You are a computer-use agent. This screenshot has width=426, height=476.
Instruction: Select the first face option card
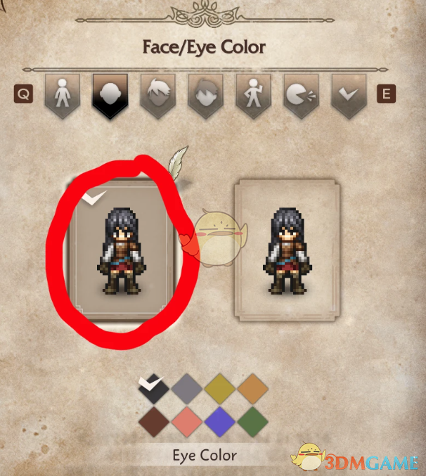point(122,250)
